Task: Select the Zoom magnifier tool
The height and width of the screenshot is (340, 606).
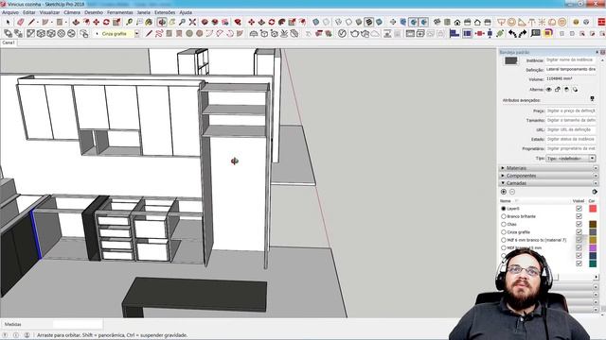Action: coord(182,23)
